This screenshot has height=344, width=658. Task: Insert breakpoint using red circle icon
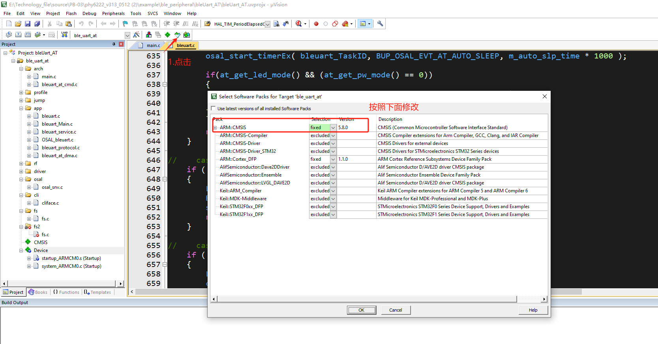pos(316,24)
